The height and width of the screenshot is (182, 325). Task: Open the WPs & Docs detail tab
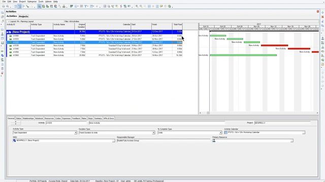109,118
